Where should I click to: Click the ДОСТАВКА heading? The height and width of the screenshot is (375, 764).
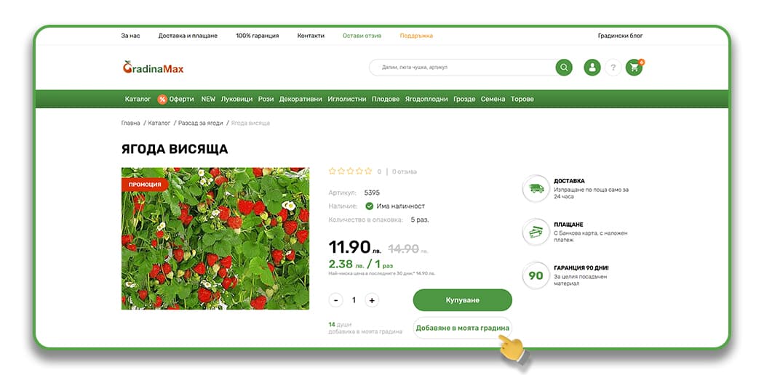click(569, 181)
